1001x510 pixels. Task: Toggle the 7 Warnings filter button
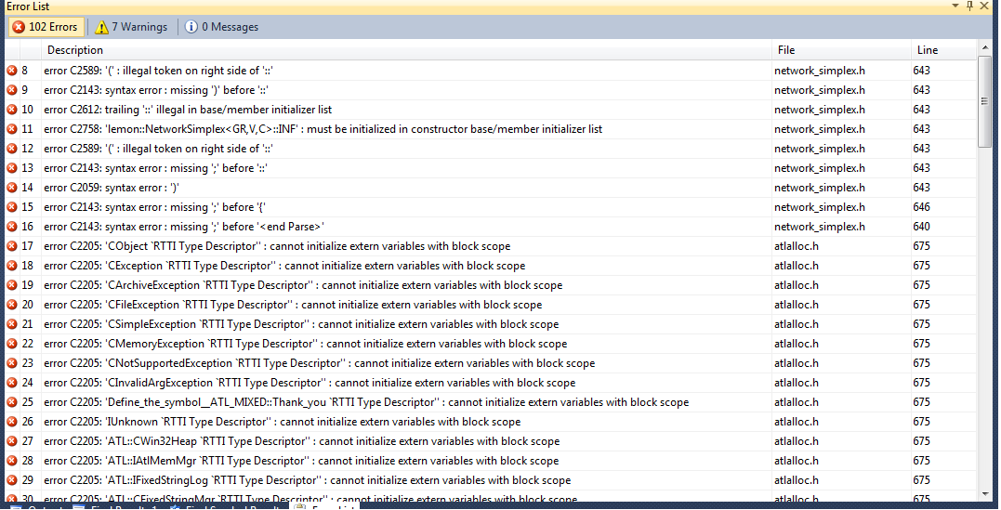click(x=131, y=27)
